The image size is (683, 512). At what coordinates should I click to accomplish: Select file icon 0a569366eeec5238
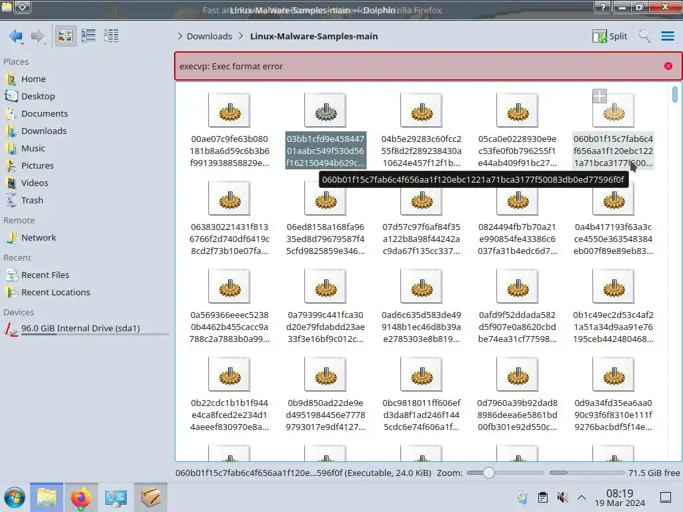229,287
